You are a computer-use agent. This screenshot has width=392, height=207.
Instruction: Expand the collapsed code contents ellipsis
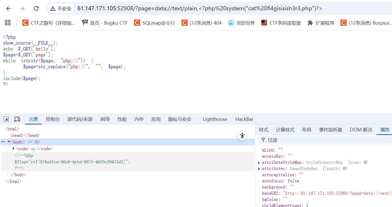click(33, 149)
